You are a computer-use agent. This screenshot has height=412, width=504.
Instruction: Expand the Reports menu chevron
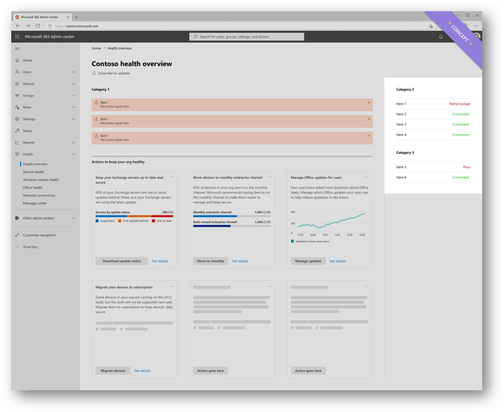[x=74, y=142]
